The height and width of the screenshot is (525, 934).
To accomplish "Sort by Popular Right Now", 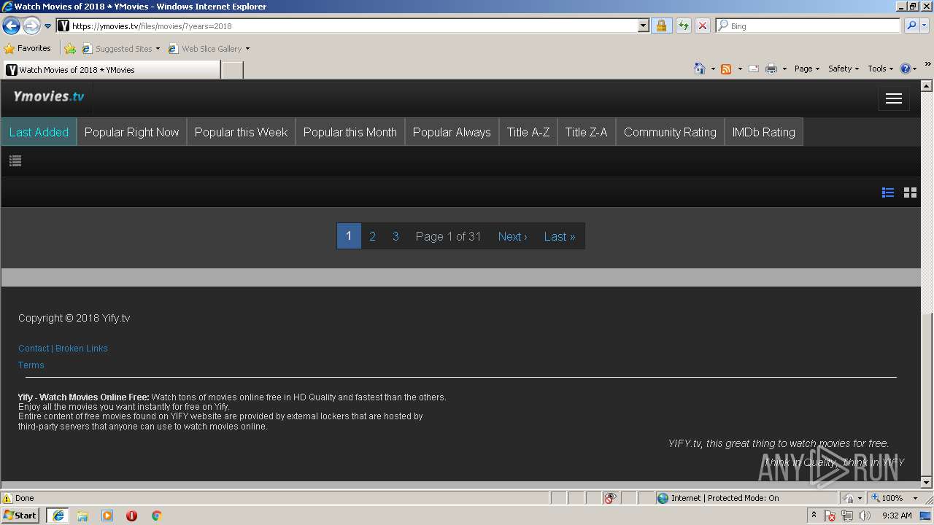I will (x=131, y=132).
